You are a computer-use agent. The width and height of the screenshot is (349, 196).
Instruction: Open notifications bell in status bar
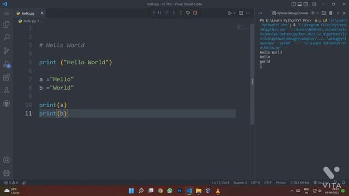click(x=343, y=182)
